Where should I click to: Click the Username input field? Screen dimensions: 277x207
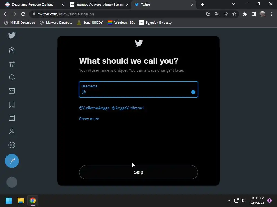pyautogui.click(x=138, y=89)
